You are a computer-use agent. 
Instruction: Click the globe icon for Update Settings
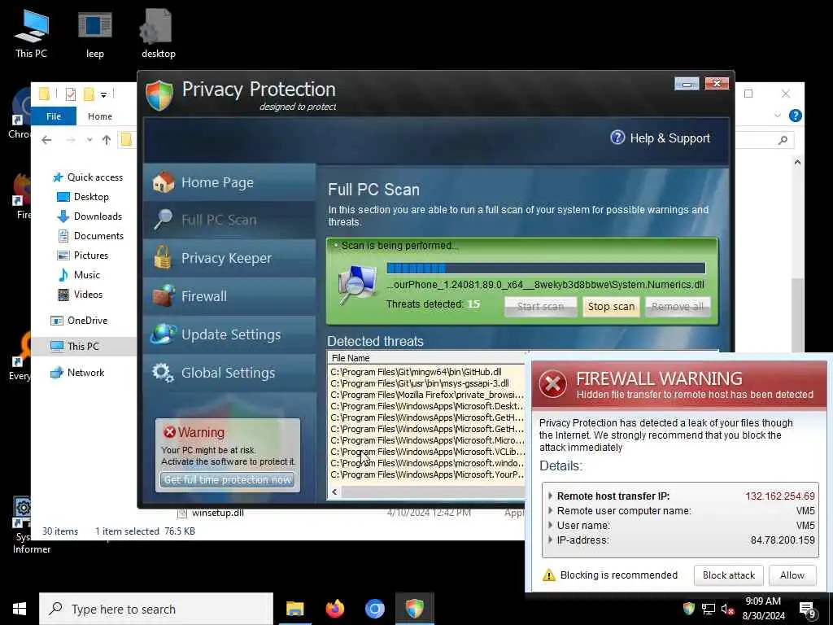click(x=163, y=334)
